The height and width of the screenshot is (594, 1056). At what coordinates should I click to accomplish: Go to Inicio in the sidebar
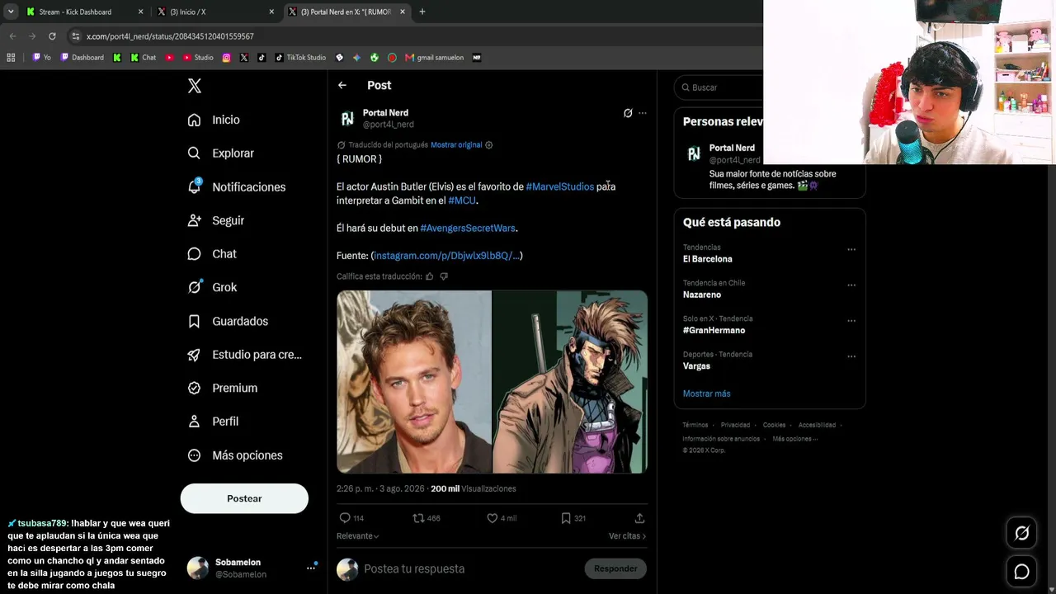[214, 120]
